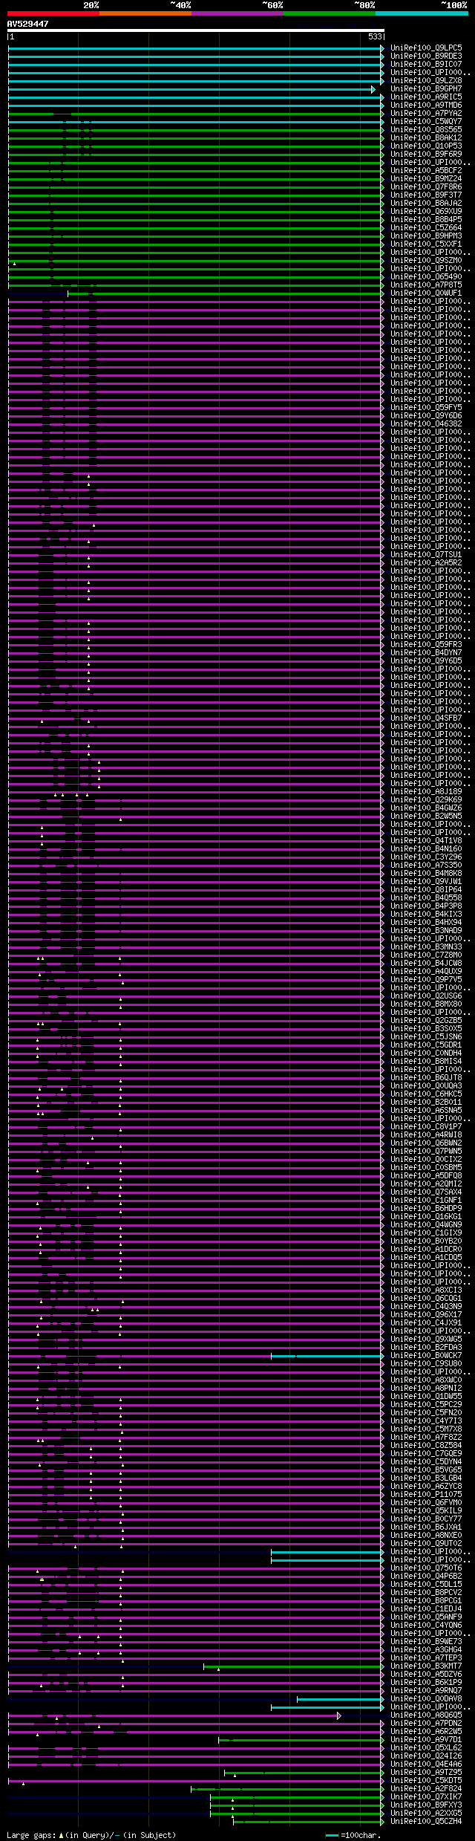The image size is (475, 1841).
Task: Select label UniRef100_Q2USG6
Action: [x=426, y=996]
